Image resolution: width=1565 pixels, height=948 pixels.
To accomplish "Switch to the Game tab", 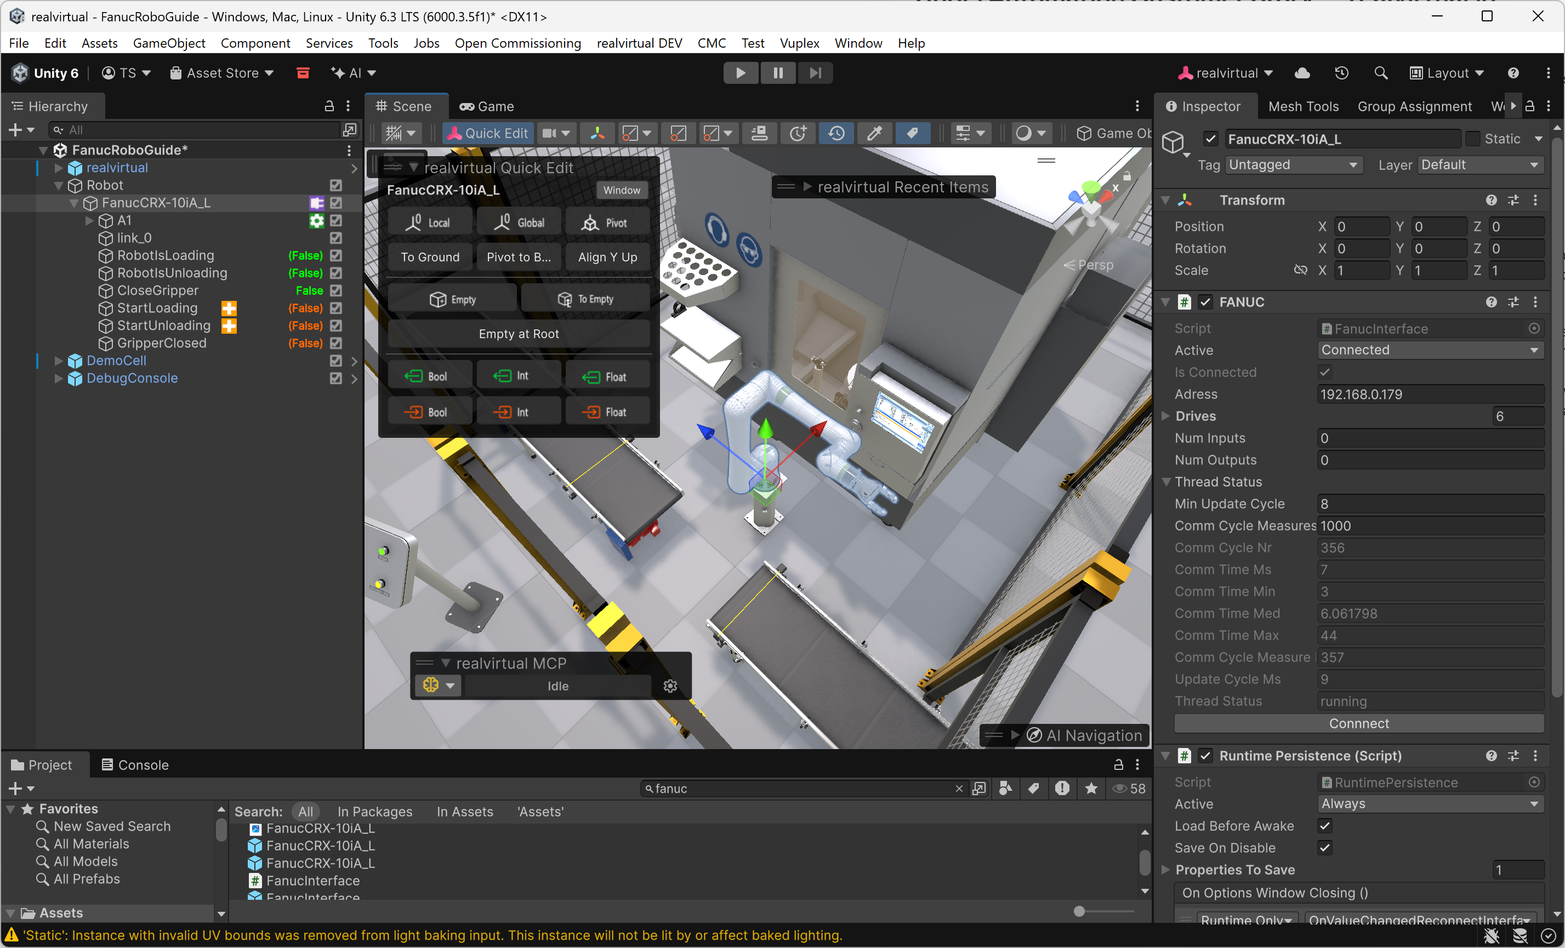I will coord(487,106).
